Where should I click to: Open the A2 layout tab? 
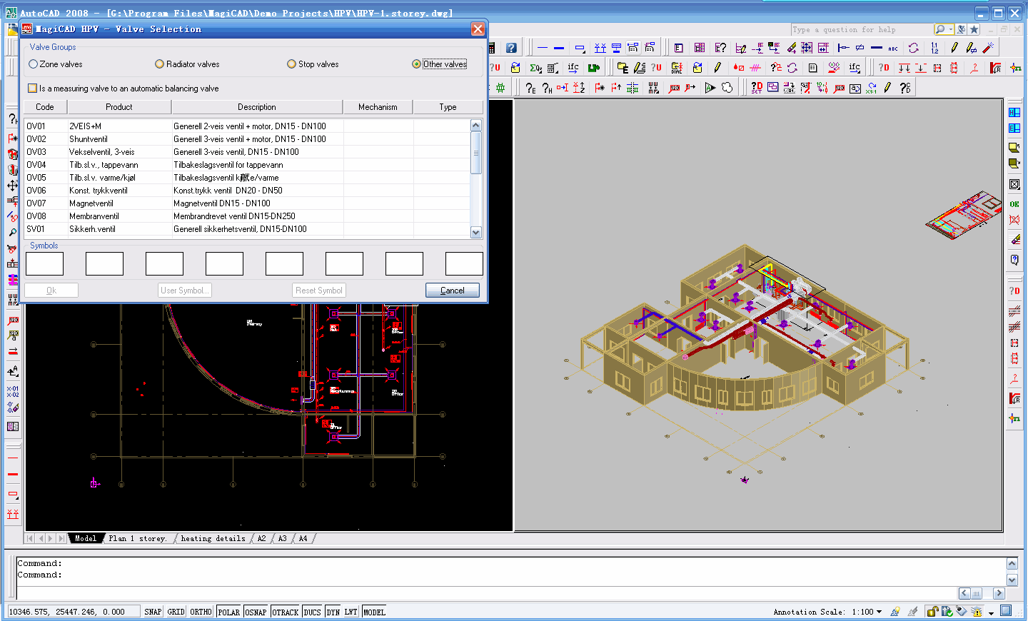(261, 538)
